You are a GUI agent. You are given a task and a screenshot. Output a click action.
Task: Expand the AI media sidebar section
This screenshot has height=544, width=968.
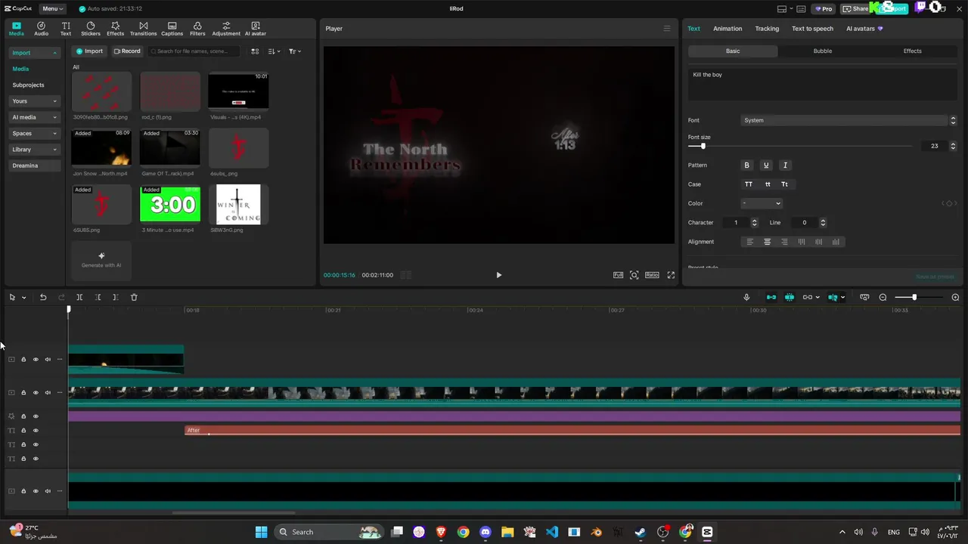(x=34, y=117)
